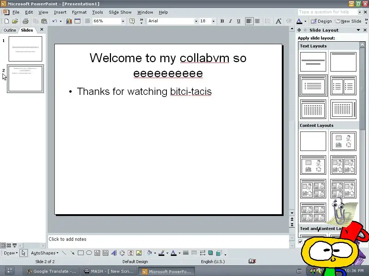Click the Start button on taskbar
Screen dimensions: 369x276
9,271
